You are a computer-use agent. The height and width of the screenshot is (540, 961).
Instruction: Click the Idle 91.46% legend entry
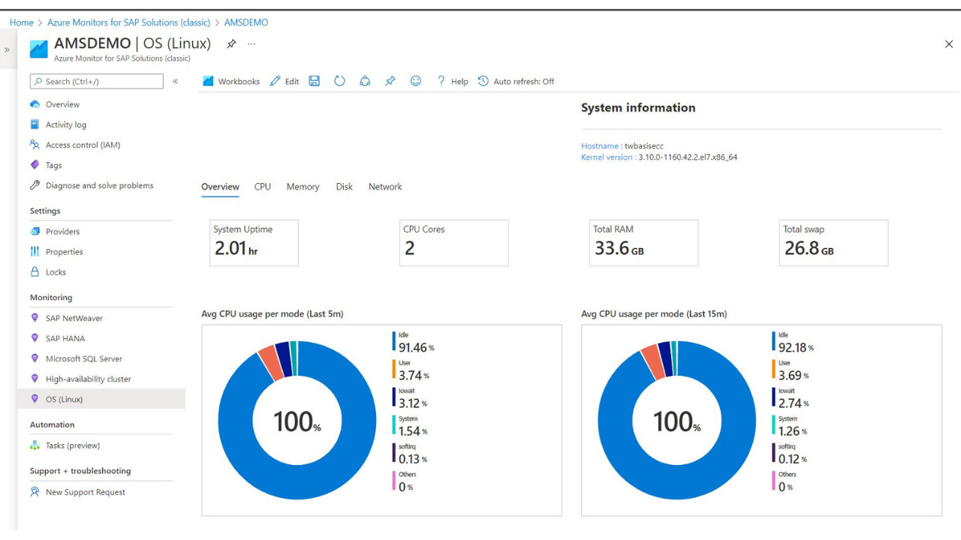pos(413,342)
